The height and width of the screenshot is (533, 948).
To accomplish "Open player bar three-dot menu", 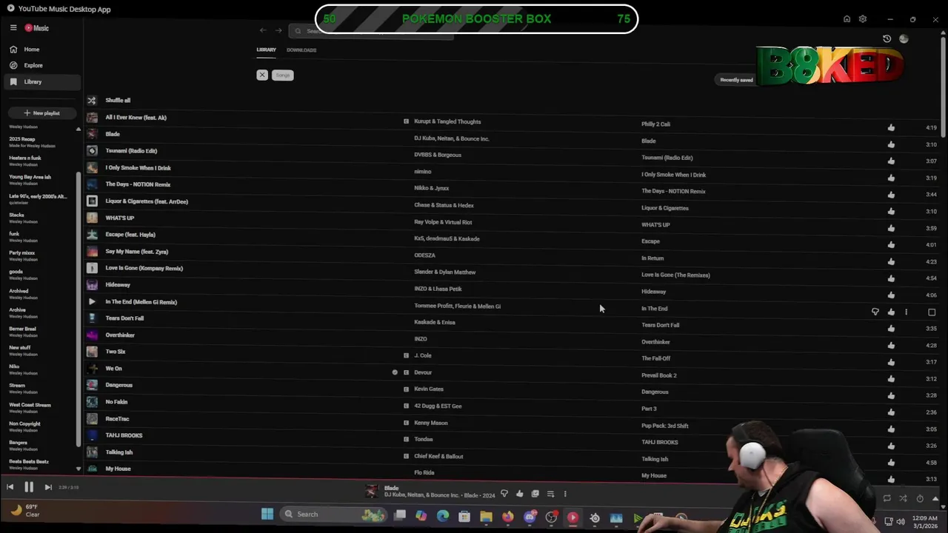I will click(565, 494).
